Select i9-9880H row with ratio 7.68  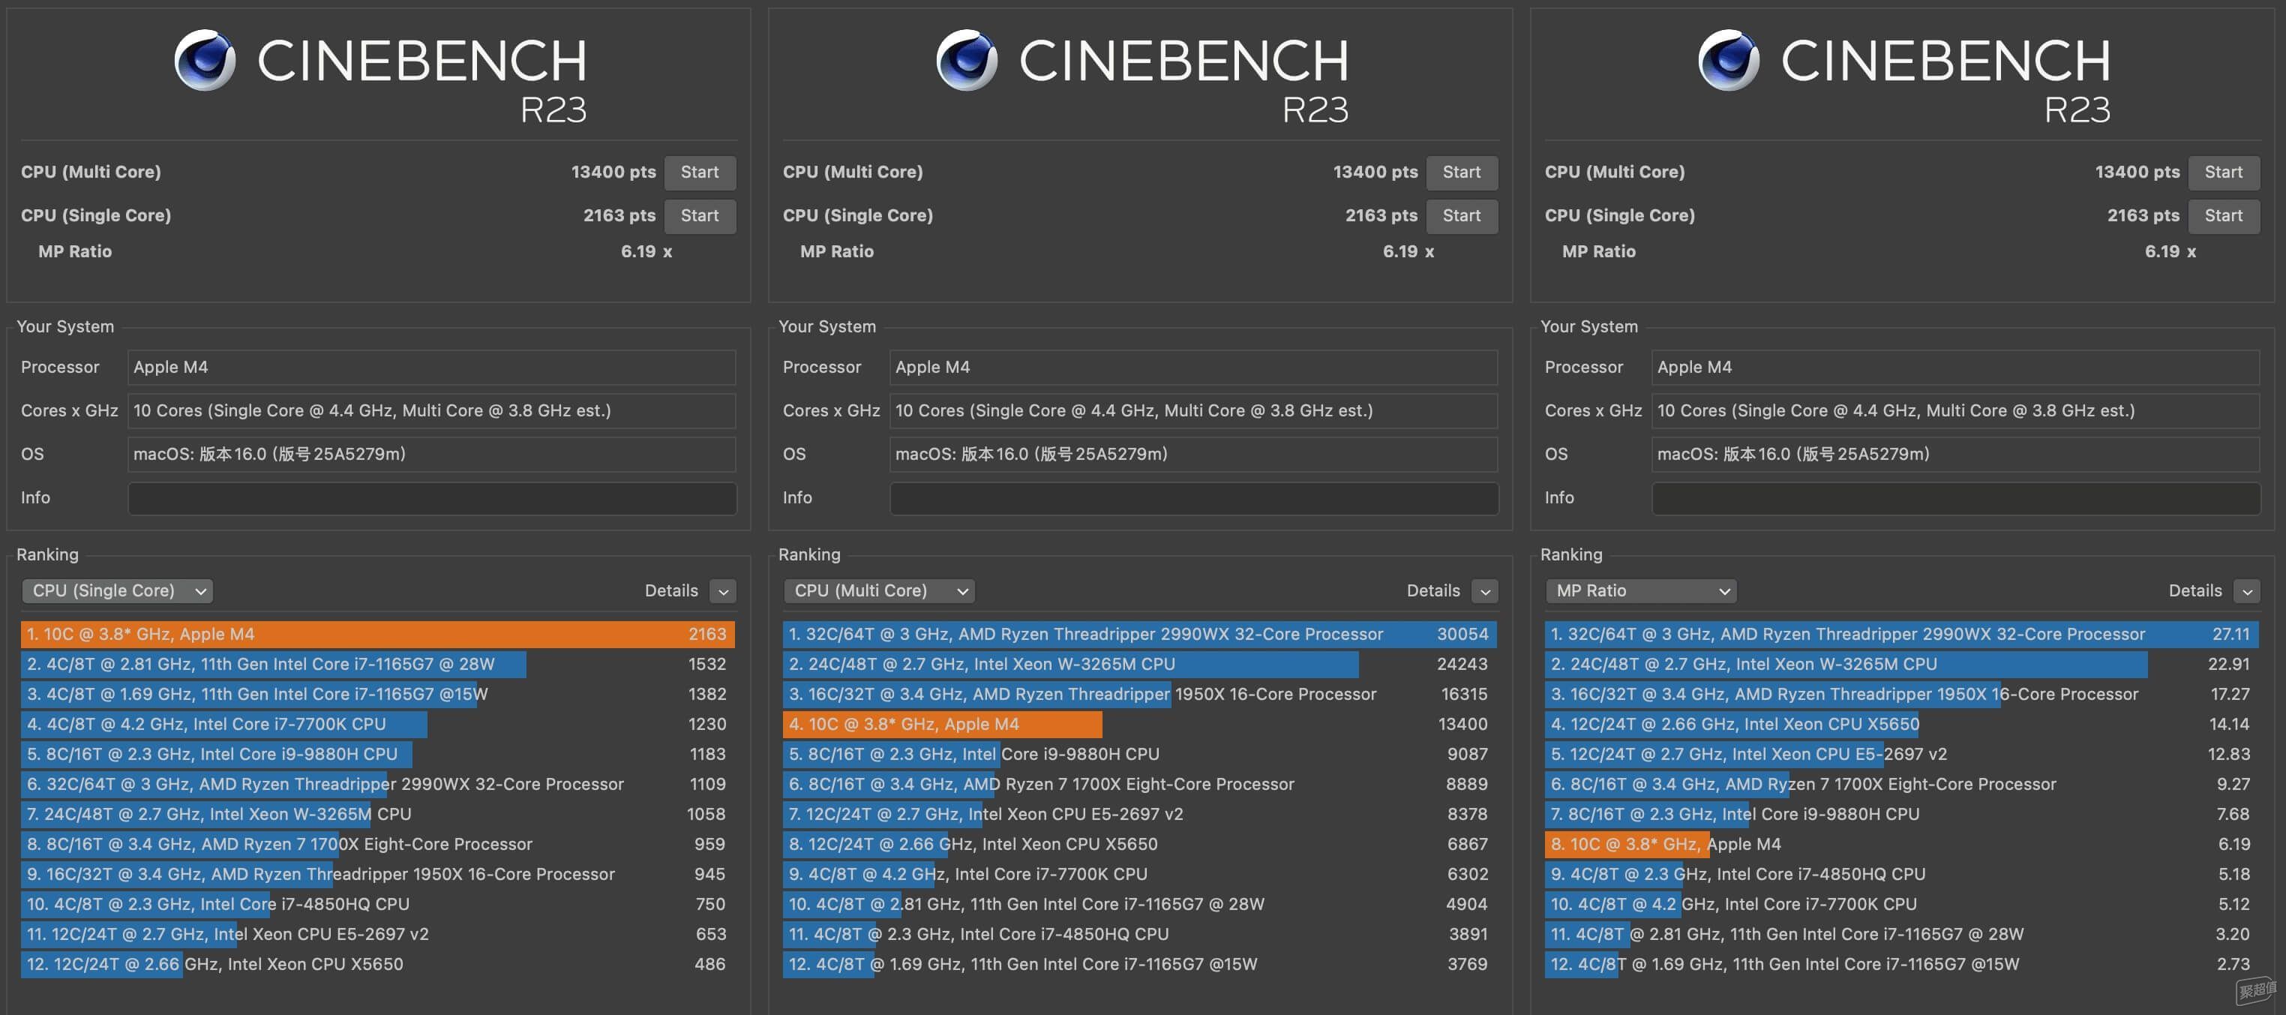click(x=1903, y=814)
